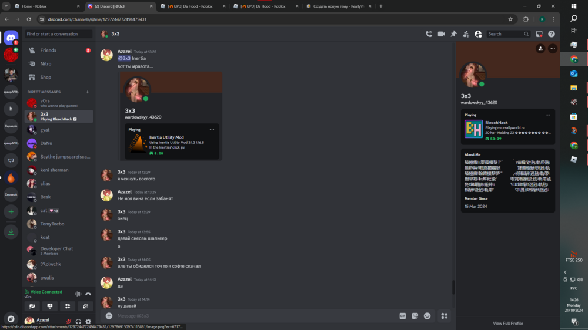Image resolution: width=588 pixels, height=330 pixels.
Task: Open the GIF picker
Action: coord(403,316)
